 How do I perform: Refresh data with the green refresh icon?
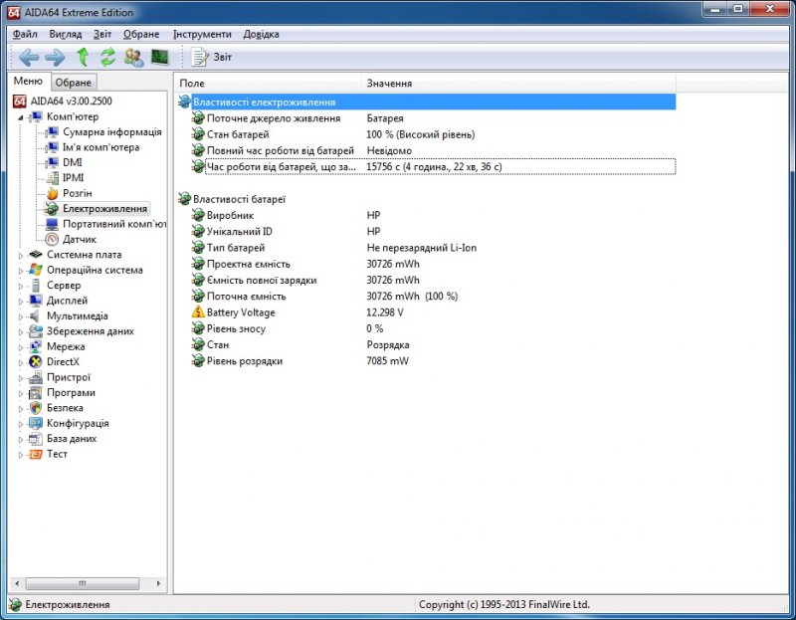point(106,57)
